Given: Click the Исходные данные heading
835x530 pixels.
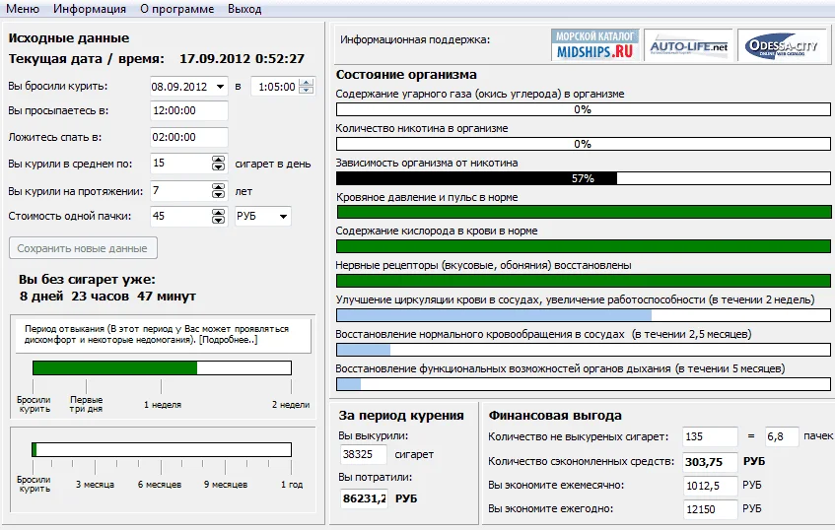Looking at the screenshot, I should coord(69,37).
